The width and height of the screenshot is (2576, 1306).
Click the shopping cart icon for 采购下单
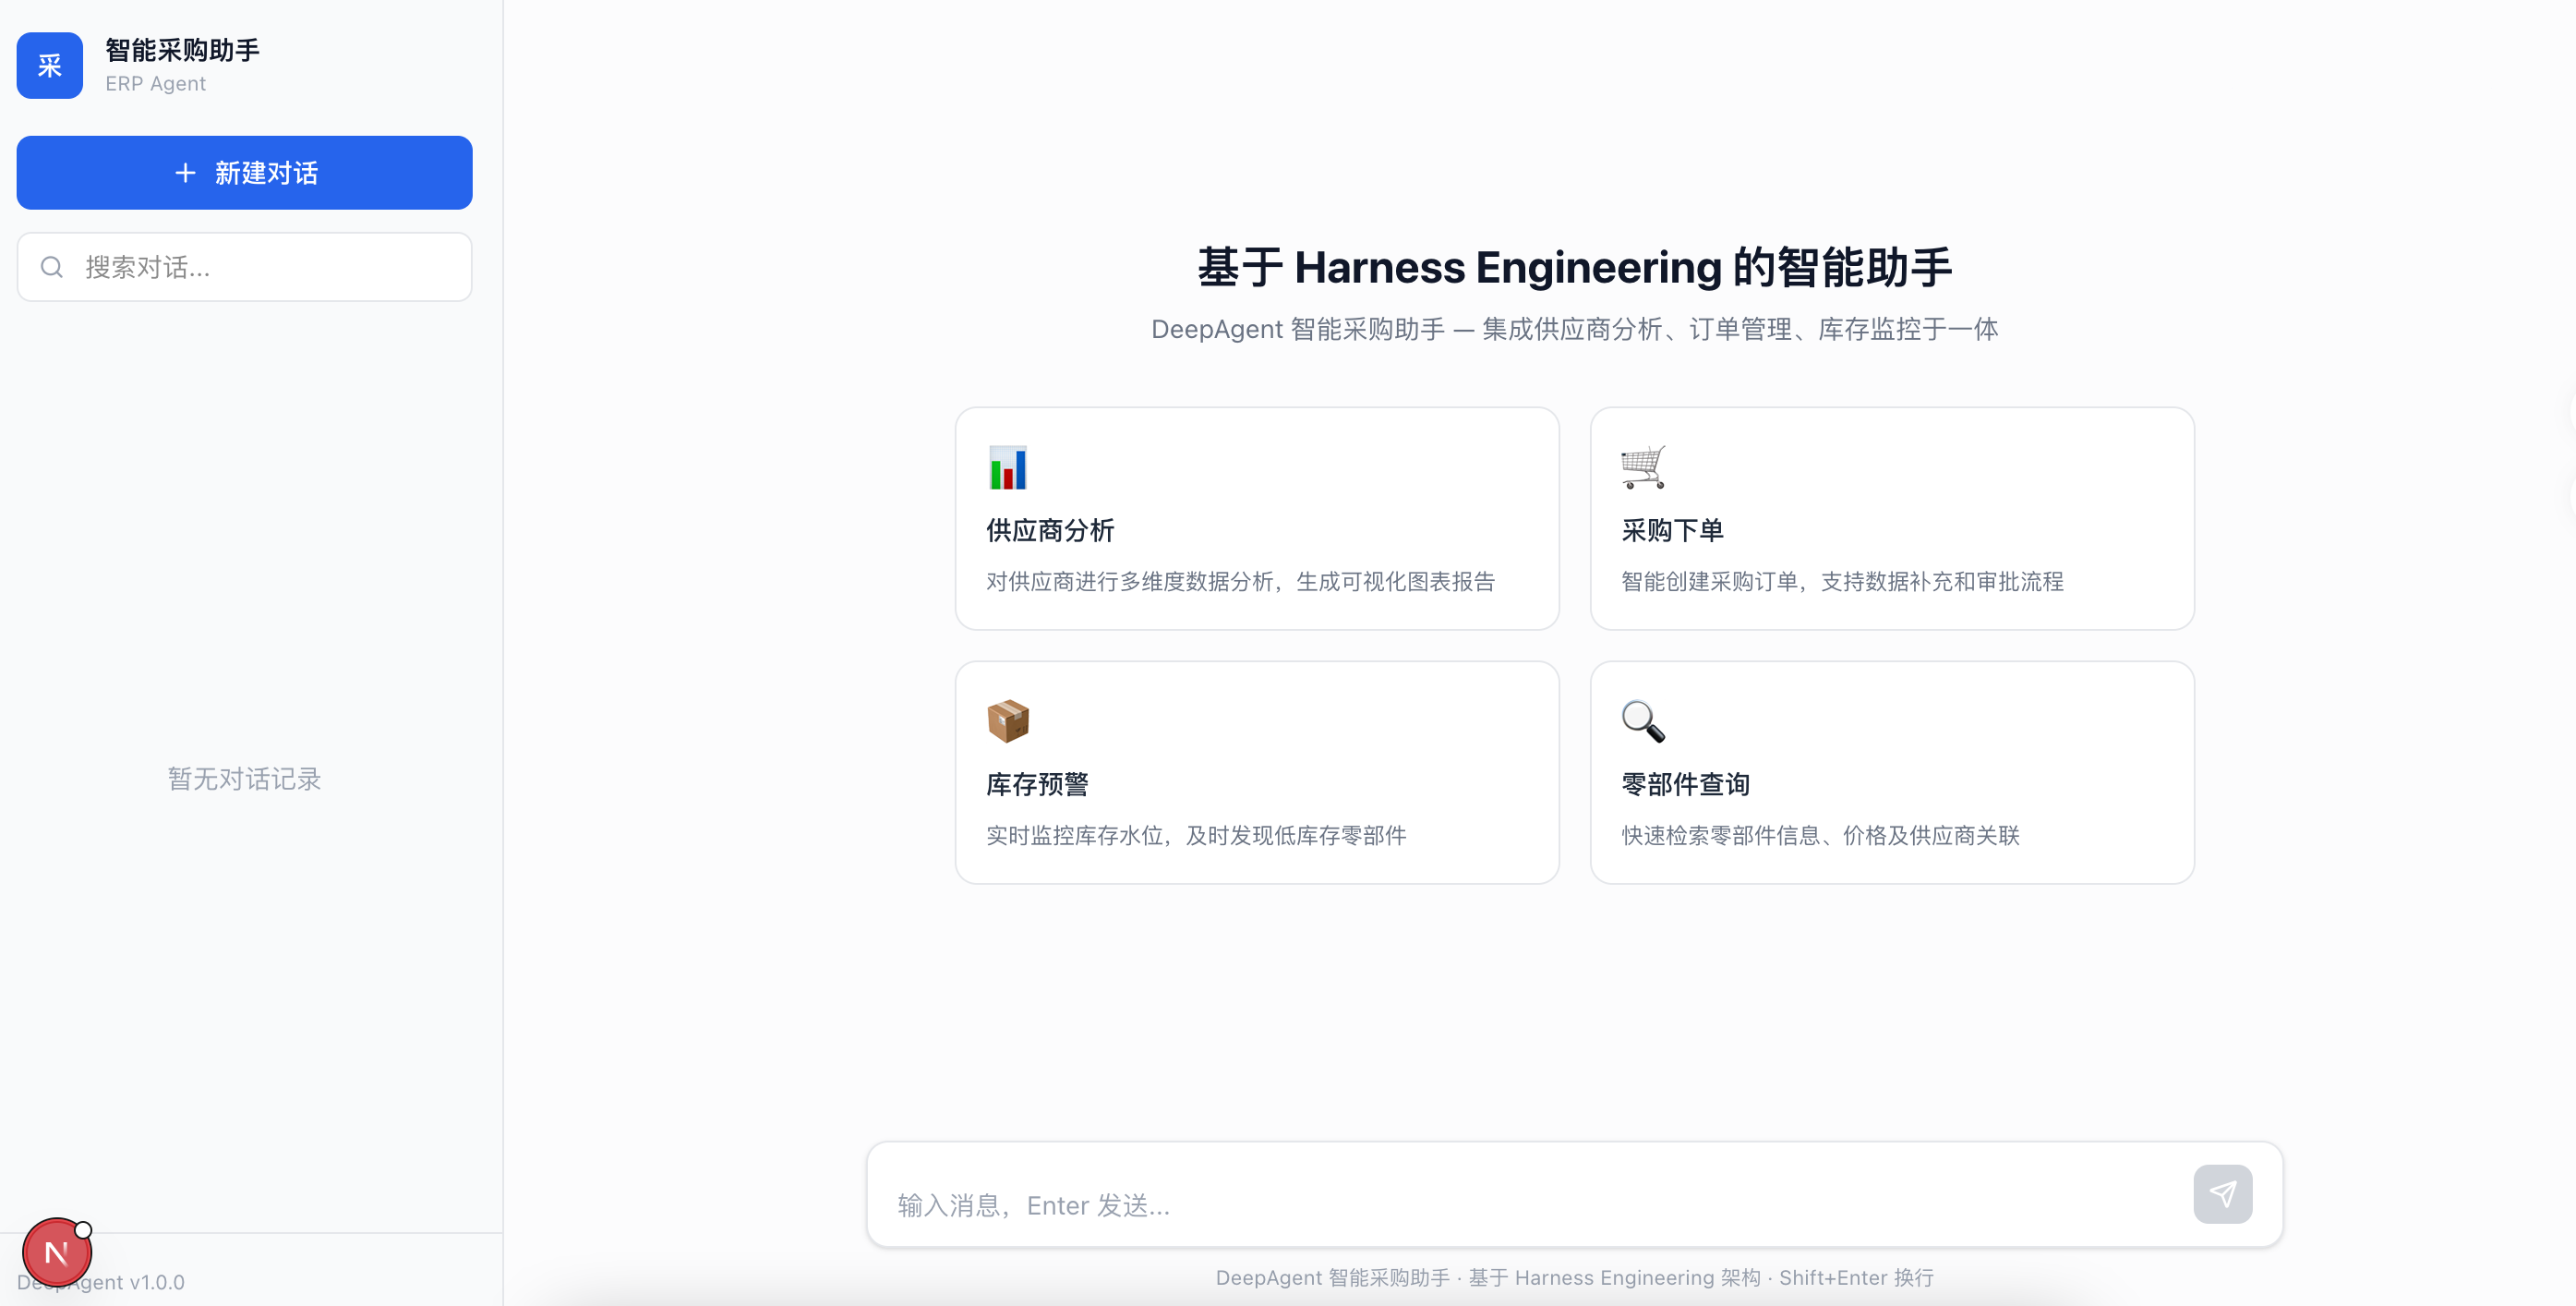[1643, 467]
